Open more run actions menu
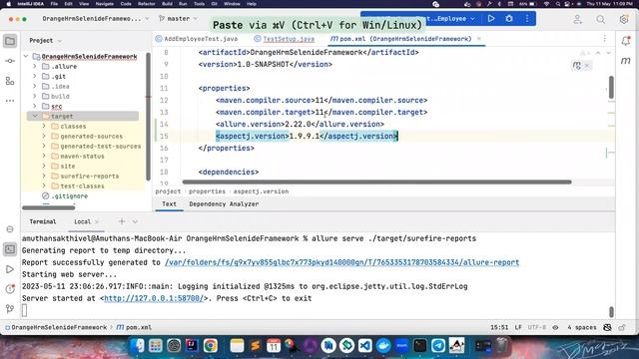This screenshot has width=639, height=359. (527, 19)
